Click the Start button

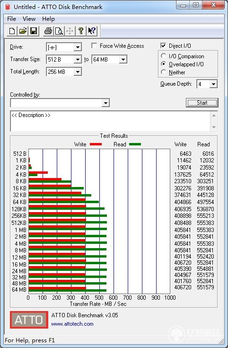202,103
